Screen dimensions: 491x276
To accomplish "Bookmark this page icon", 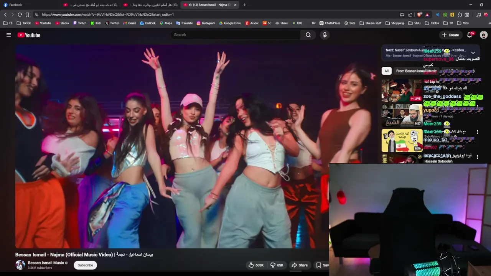I will [x=27, y=15].
